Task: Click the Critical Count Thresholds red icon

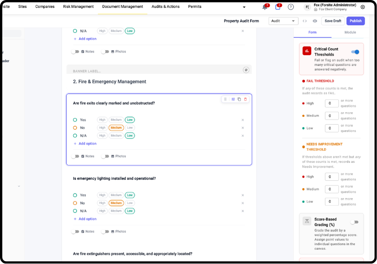Action: (x=307, y=51)
